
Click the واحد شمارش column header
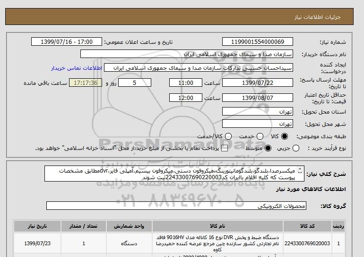129,226
